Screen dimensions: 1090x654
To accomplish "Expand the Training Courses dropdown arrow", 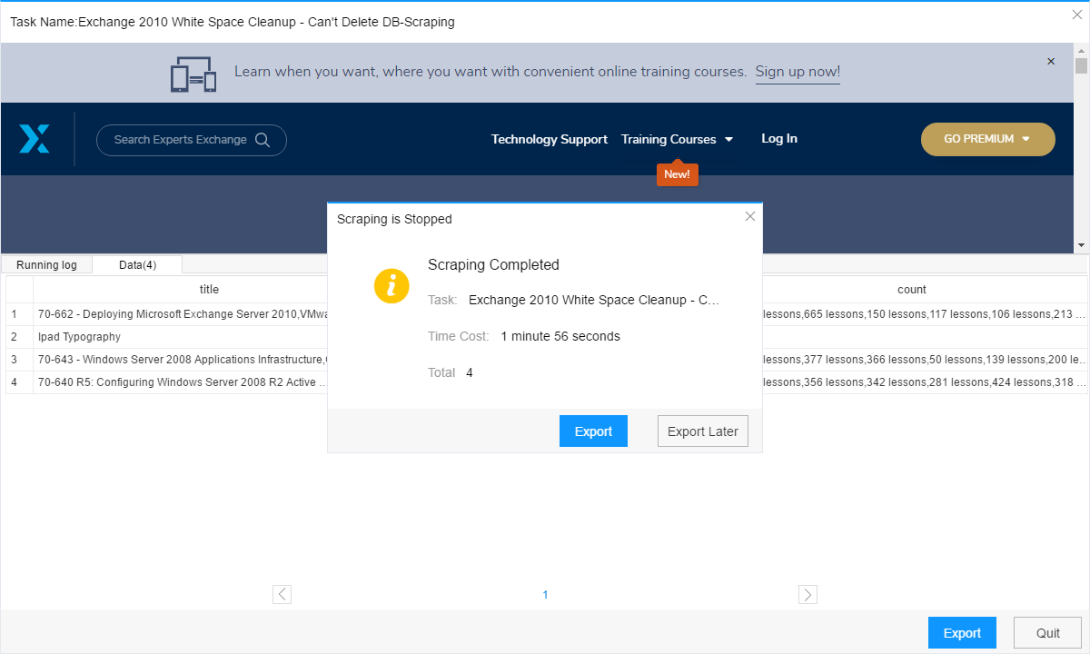I will (x=728, y=140).
